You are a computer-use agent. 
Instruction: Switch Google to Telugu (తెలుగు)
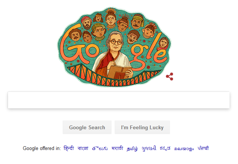point(100,149)
